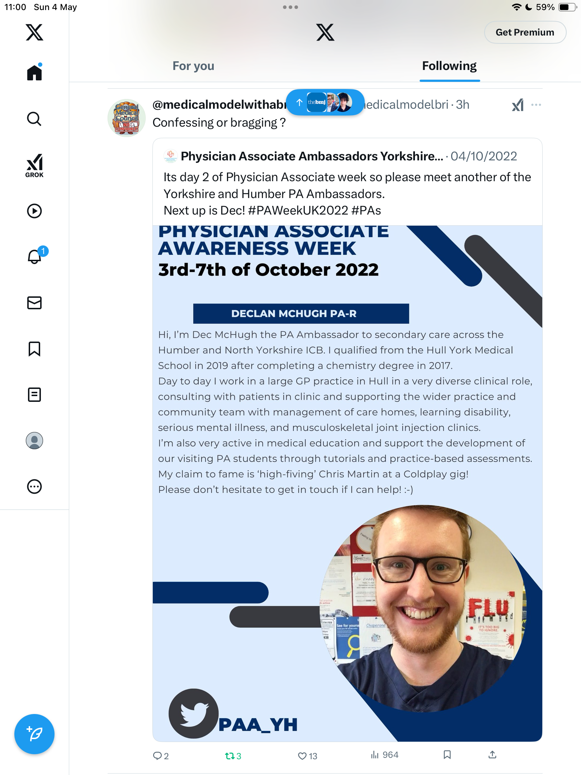Open Grok from the sidebar
This screenshot has height=775, width=581.
click(34, 165)
